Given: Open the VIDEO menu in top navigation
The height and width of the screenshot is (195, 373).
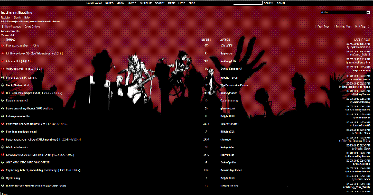Looking at the screenshot, I should (120, 3).
